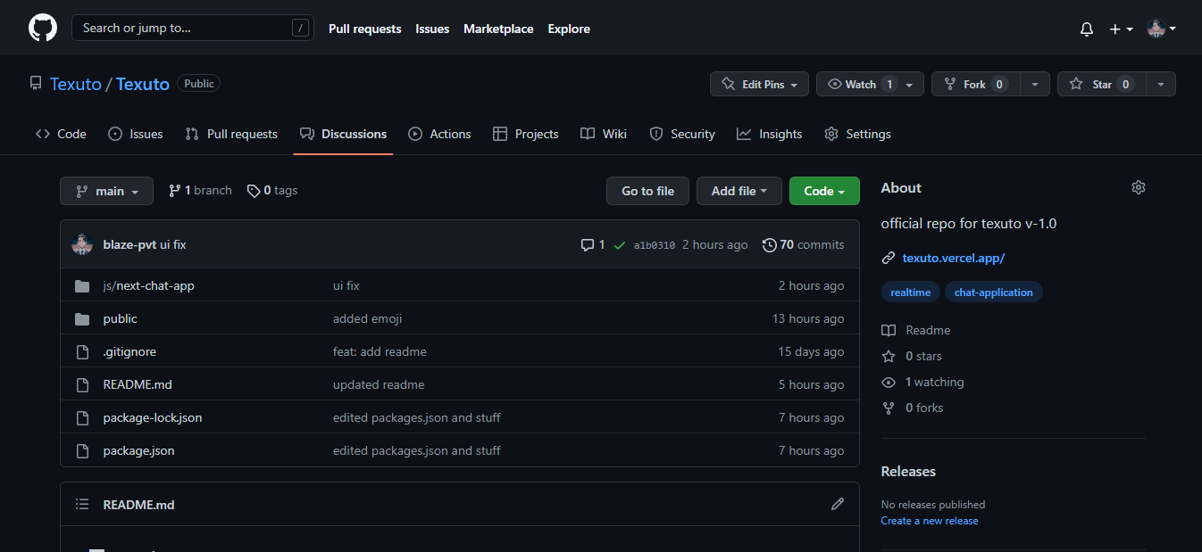The image size is (1202, 552).
Task: Open Pull requests in top navigation
Action: click(x=365, y=29)
